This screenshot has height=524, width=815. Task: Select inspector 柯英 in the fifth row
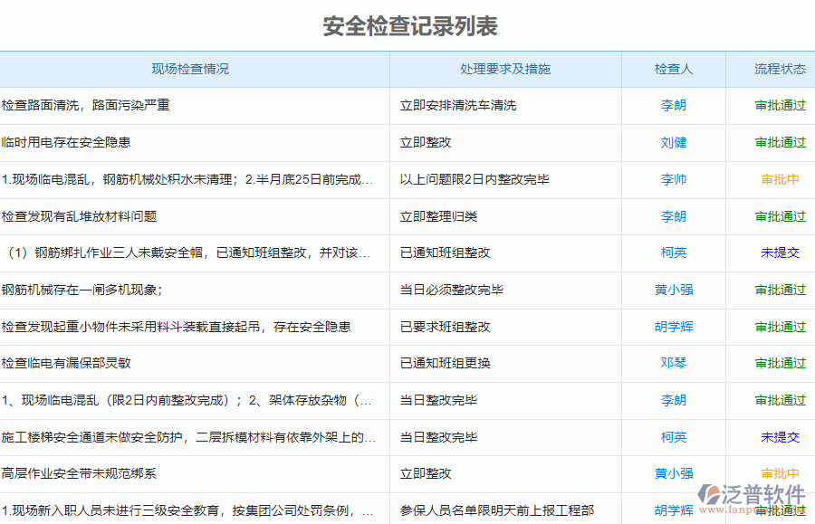[673, 253]
